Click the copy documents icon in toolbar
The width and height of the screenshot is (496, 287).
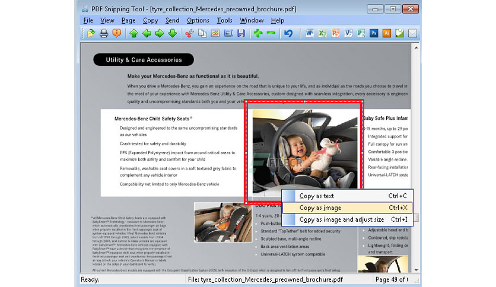pos(202,33)
